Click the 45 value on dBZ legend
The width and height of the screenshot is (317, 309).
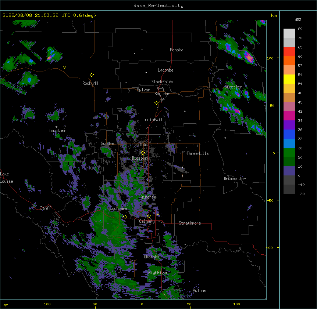pos(300,102)
